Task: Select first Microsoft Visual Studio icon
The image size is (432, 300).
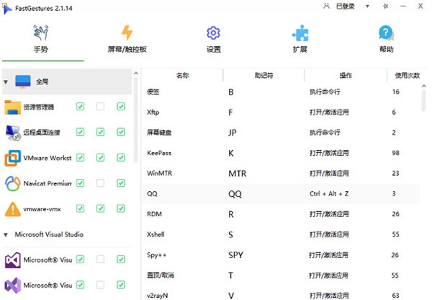Action: pyautogui.click(x=13, y=260)
